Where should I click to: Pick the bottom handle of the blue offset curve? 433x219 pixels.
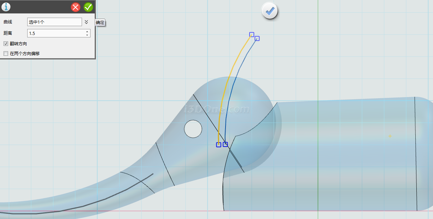225,144
